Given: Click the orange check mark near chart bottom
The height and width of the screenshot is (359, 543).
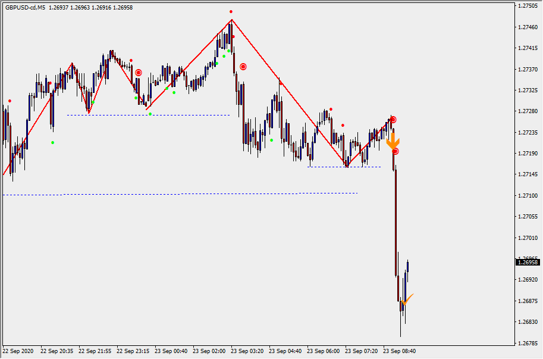Looking at the screenshot, I should click(407, 299).
